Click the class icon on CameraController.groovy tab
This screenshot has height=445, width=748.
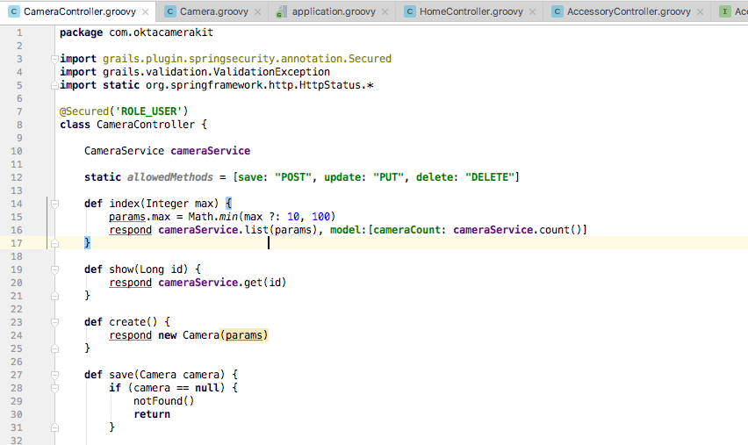[x=12, y=12]
